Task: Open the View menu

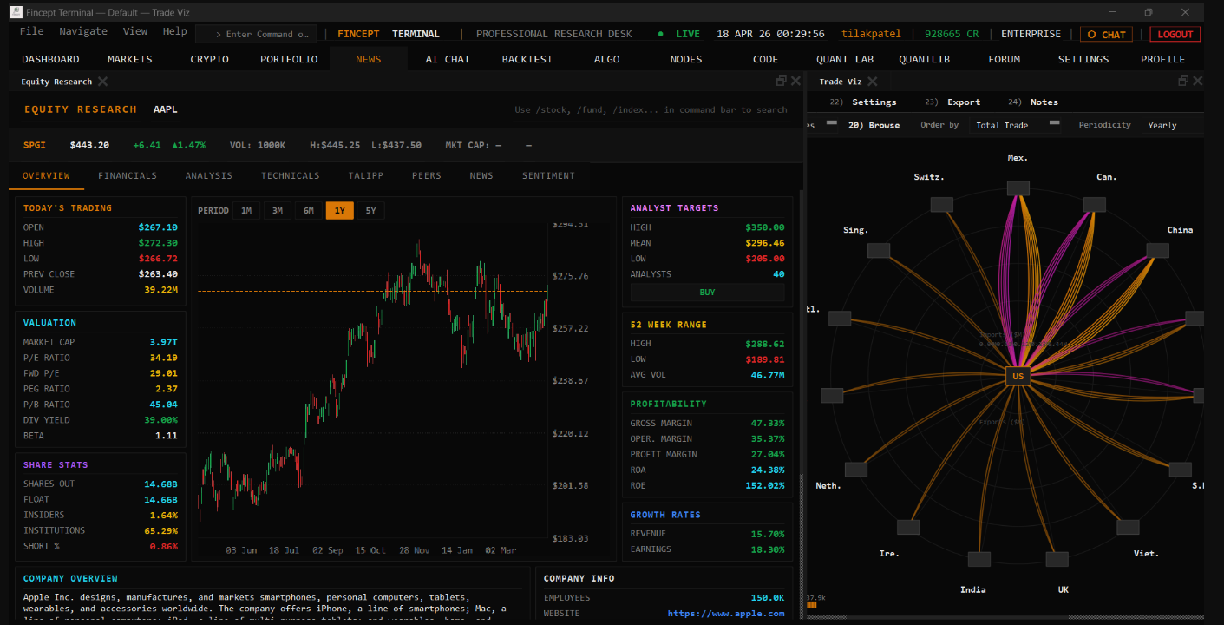Action: point(135,31)
